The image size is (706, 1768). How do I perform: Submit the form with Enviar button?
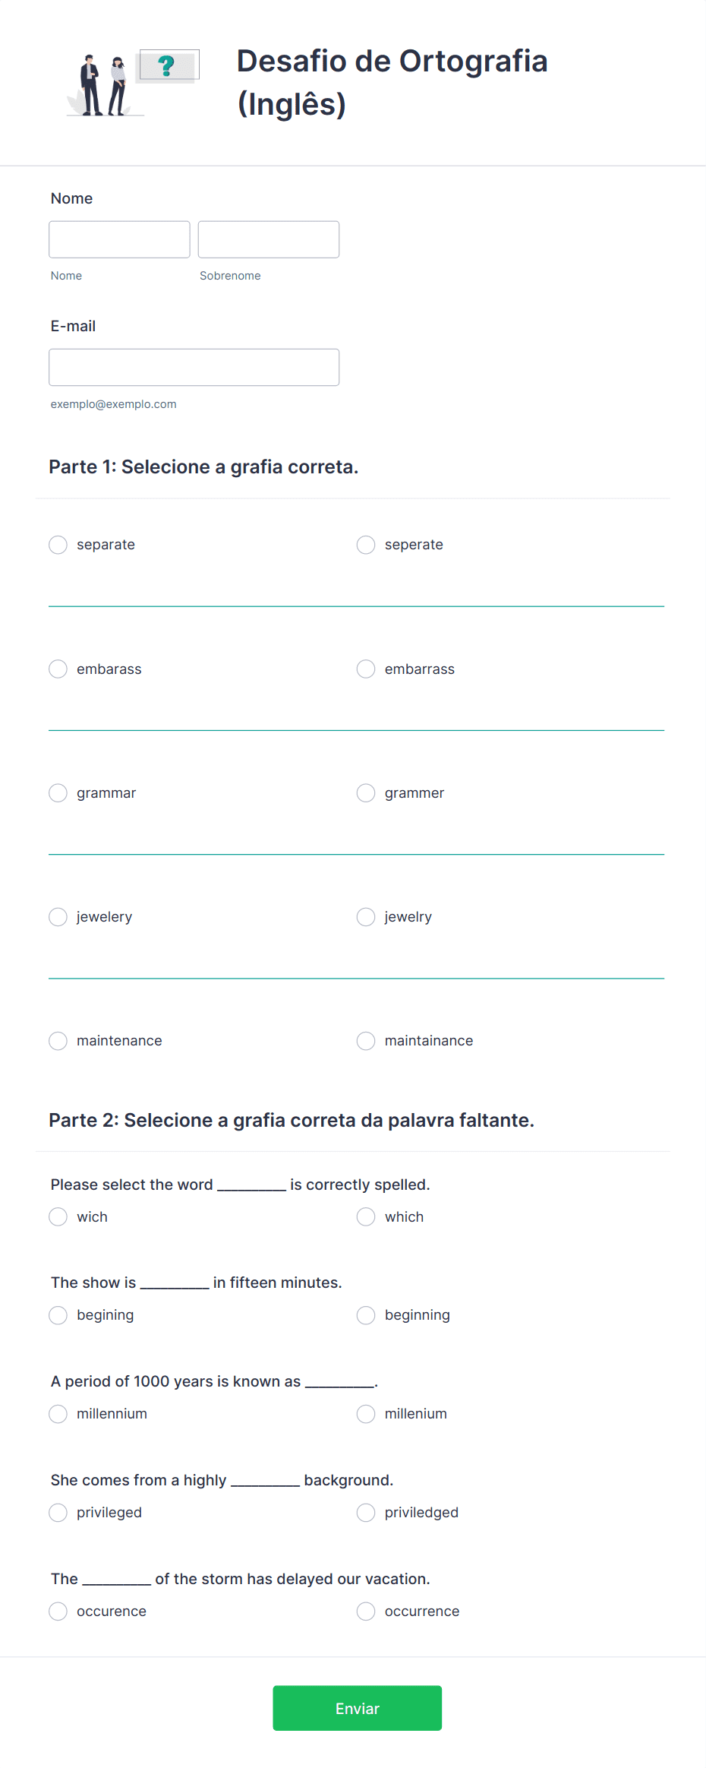(x=357, y=1708)
